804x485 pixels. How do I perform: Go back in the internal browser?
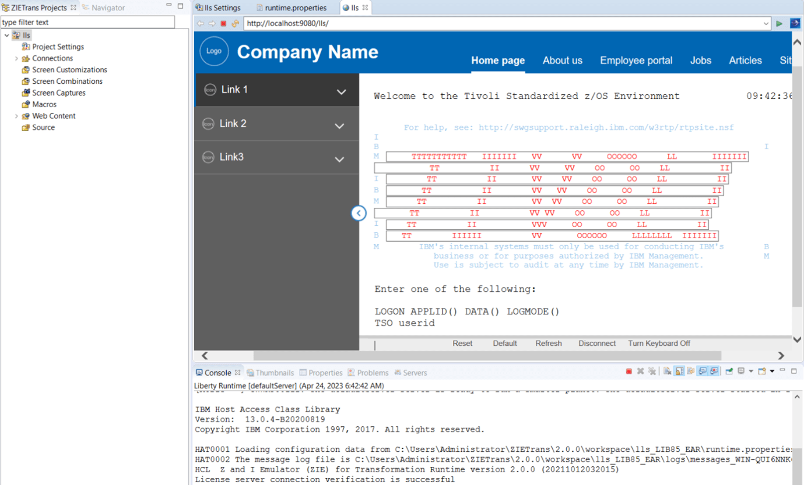[x=201, y=24]
